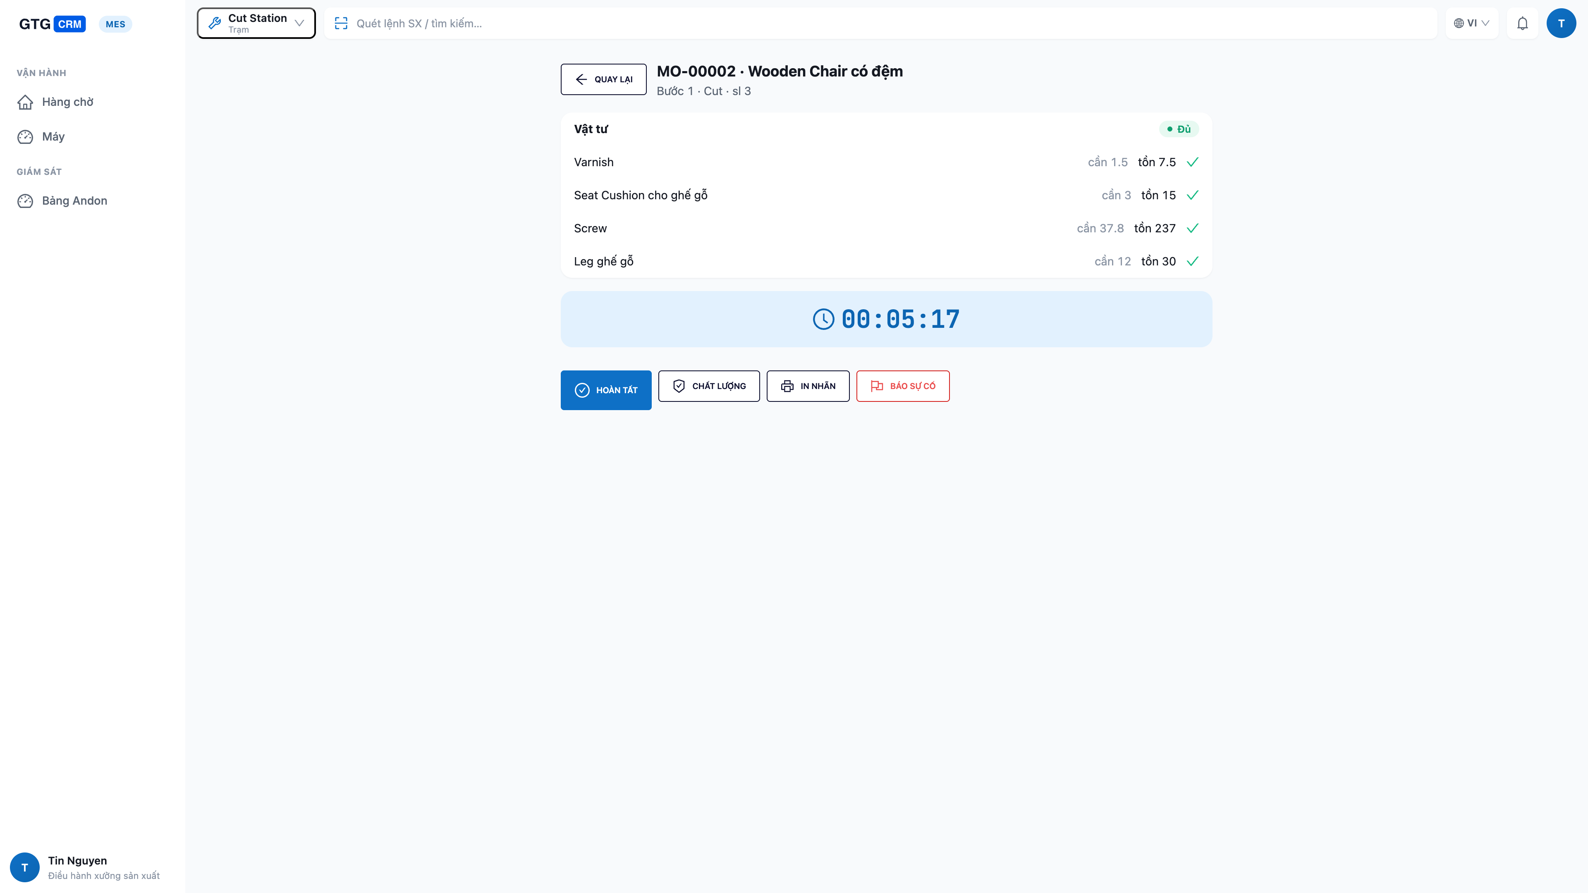1588x893 pixels.
Task: Select the Seat Cushion cho ghế gỗ row
Action: [x=886, y=196]
